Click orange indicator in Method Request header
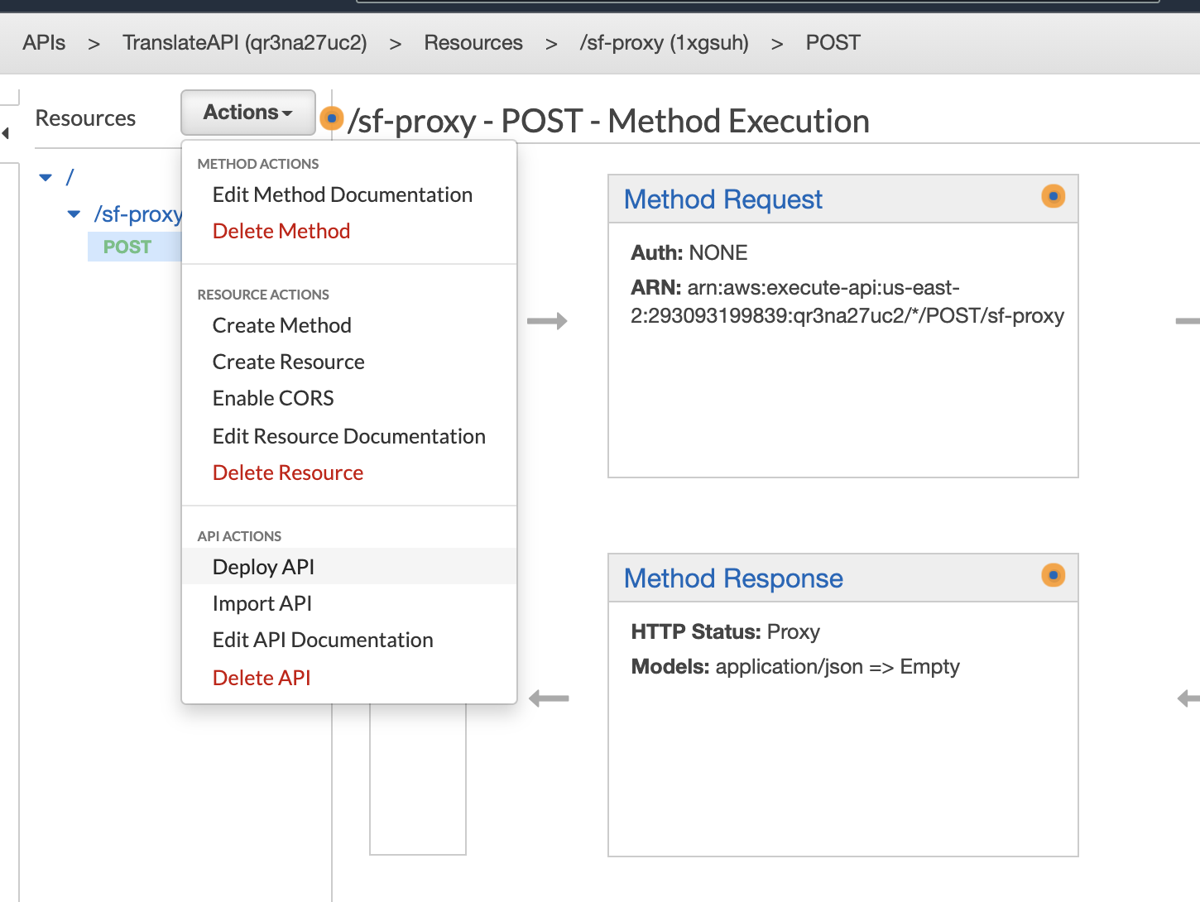The height and width of the screenshot is (902, 1200). [1053, 197]
